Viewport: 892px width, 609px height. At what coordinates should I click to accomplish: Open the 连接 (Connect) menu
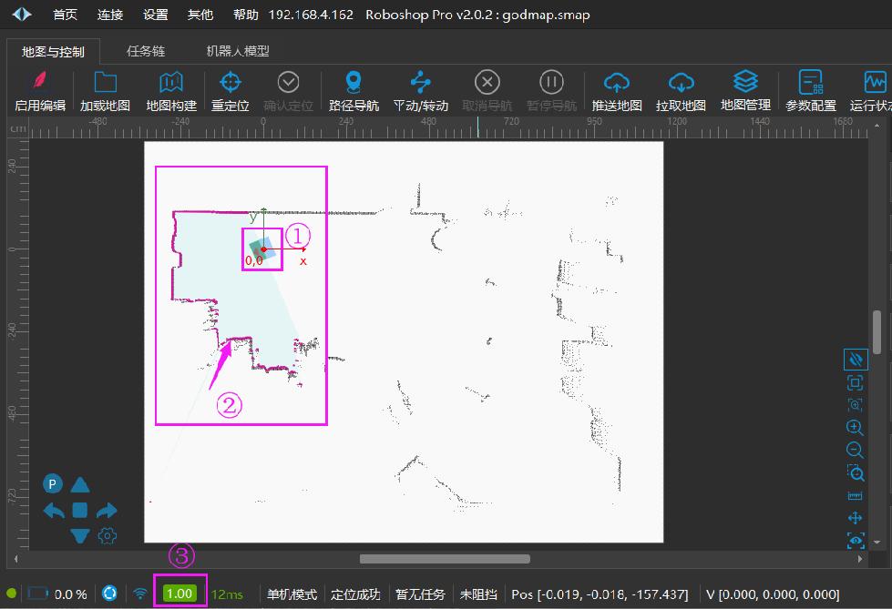coord(110,15)
